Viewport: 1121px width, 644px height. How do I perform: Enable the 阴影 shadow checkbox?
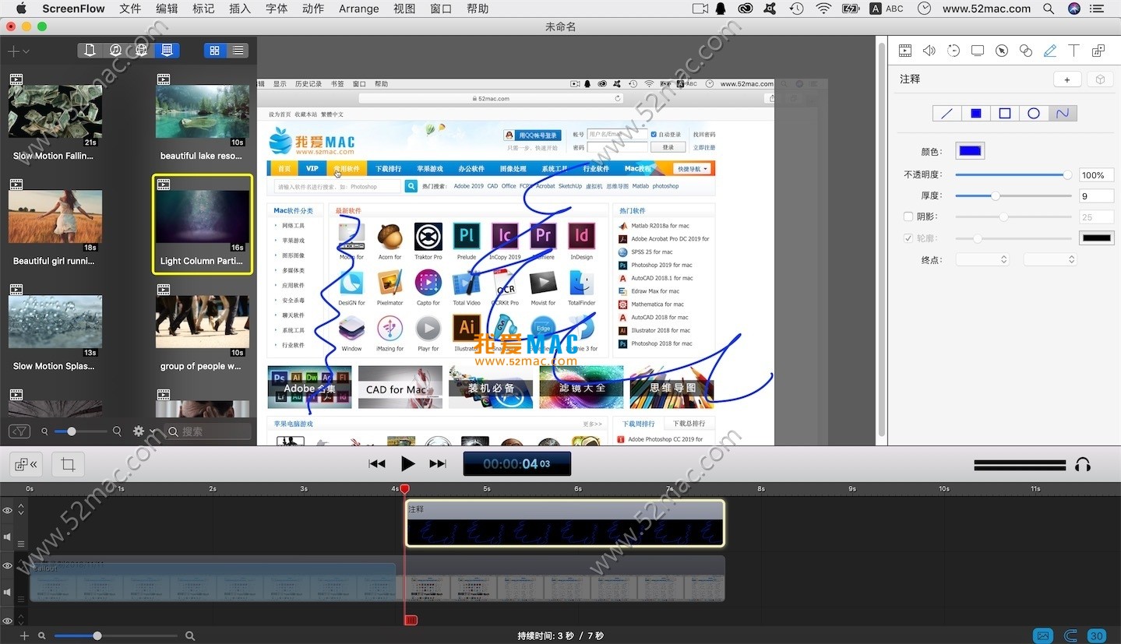coord(908,216)
